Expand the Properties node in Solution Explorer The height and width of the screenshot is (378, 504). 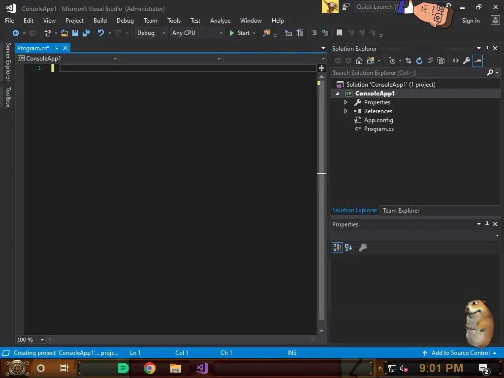tap(346, 102)
